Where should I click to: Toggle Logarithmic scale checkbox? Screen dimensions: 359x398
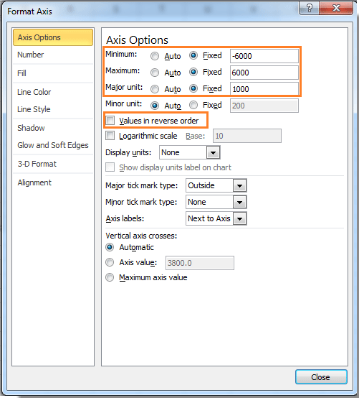point(110,136)
